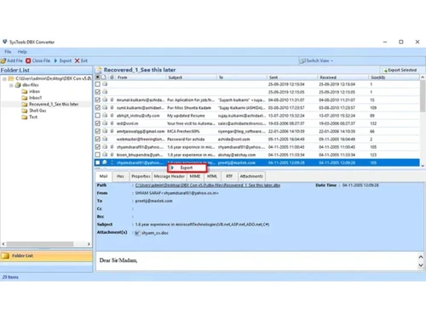
Task: Click the SysTools DBX Converter title icon
Action: tap(5, 42)
